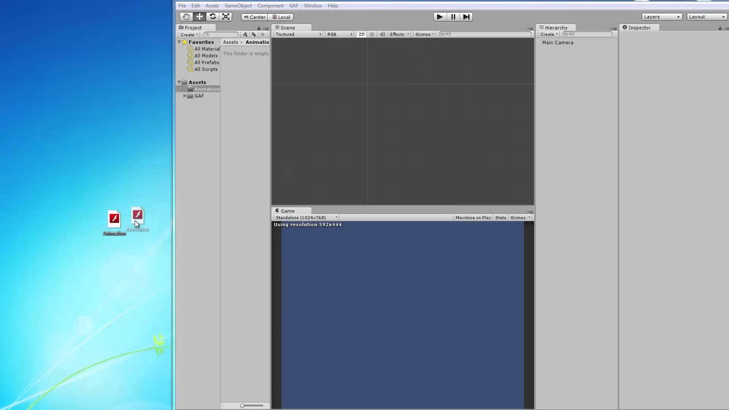Click the Play button
729x410 pixels.
point(440,17)
